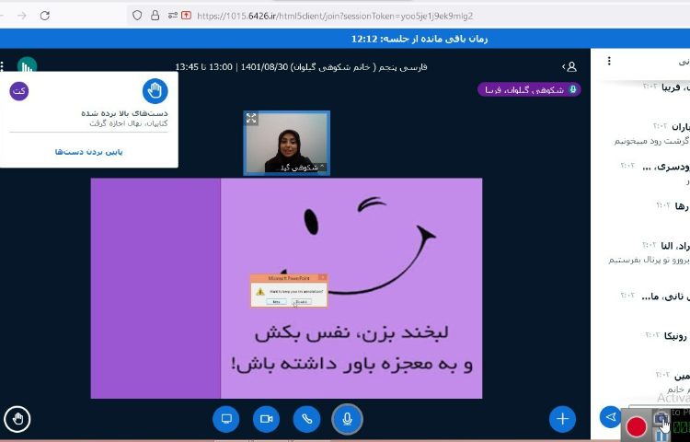This screenshot has height=442, width=690.
Task: Click the red screen-sharing indicator in the address bar
Action: point(186,16)
